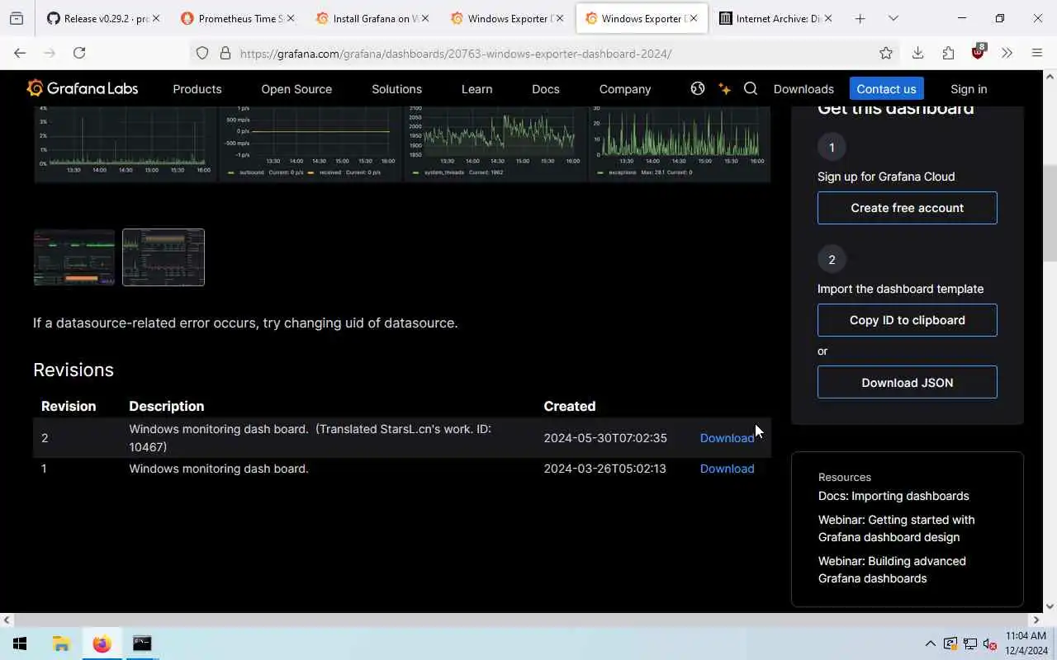Select the second dashboard screenshot thumbnail

coord(164,257)
